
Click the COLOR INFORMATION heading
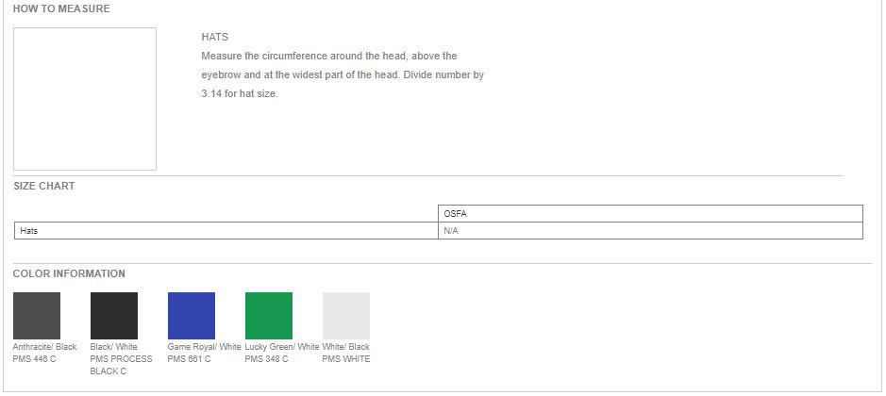pos(69,273)
